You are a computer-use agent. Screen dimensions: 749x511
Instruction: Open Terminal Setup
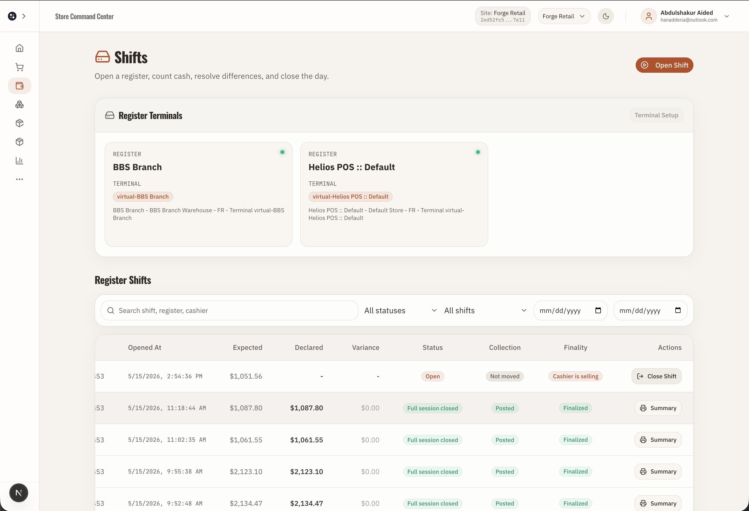click(x=656, y=115)
